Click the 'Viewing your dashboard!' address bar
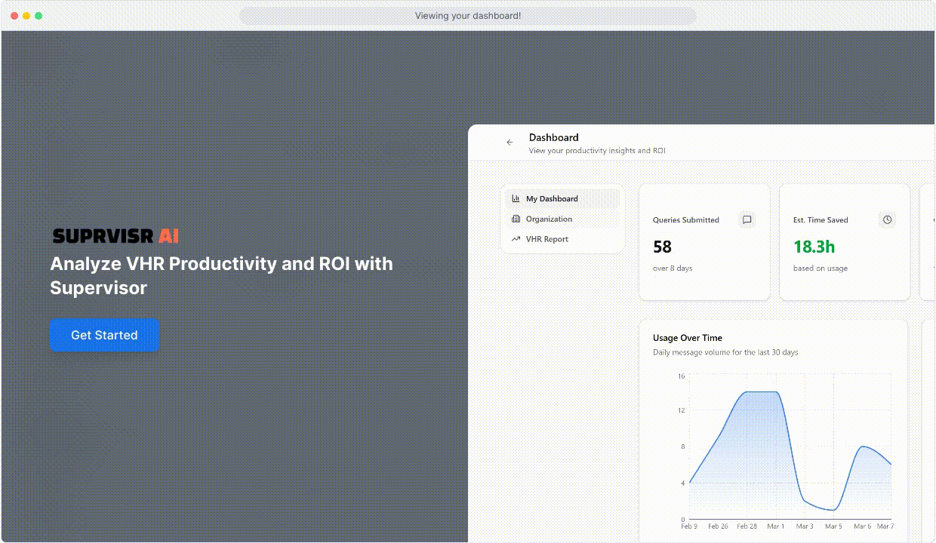 (467, 16)
